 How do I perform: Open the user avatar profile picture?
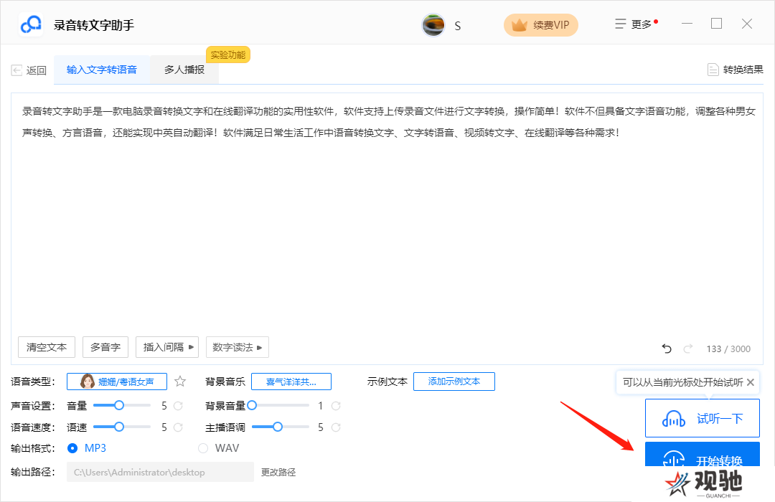click(x=433, y=25)
